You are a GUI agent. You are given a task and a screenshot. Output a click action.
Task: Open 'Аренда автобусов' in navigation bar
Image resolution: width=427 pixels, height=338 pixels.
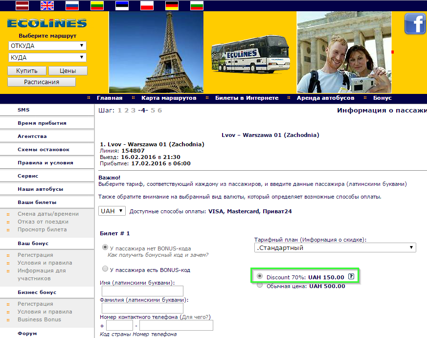(x=325, y=98)
